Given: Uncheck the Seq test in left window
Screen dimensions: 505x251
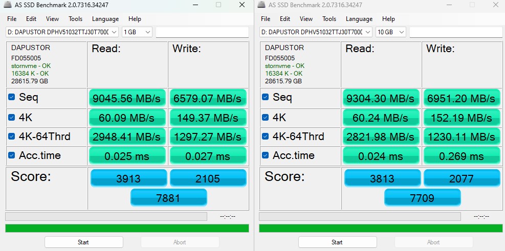Looking at the screenshot, I should (x=11, y=97).
